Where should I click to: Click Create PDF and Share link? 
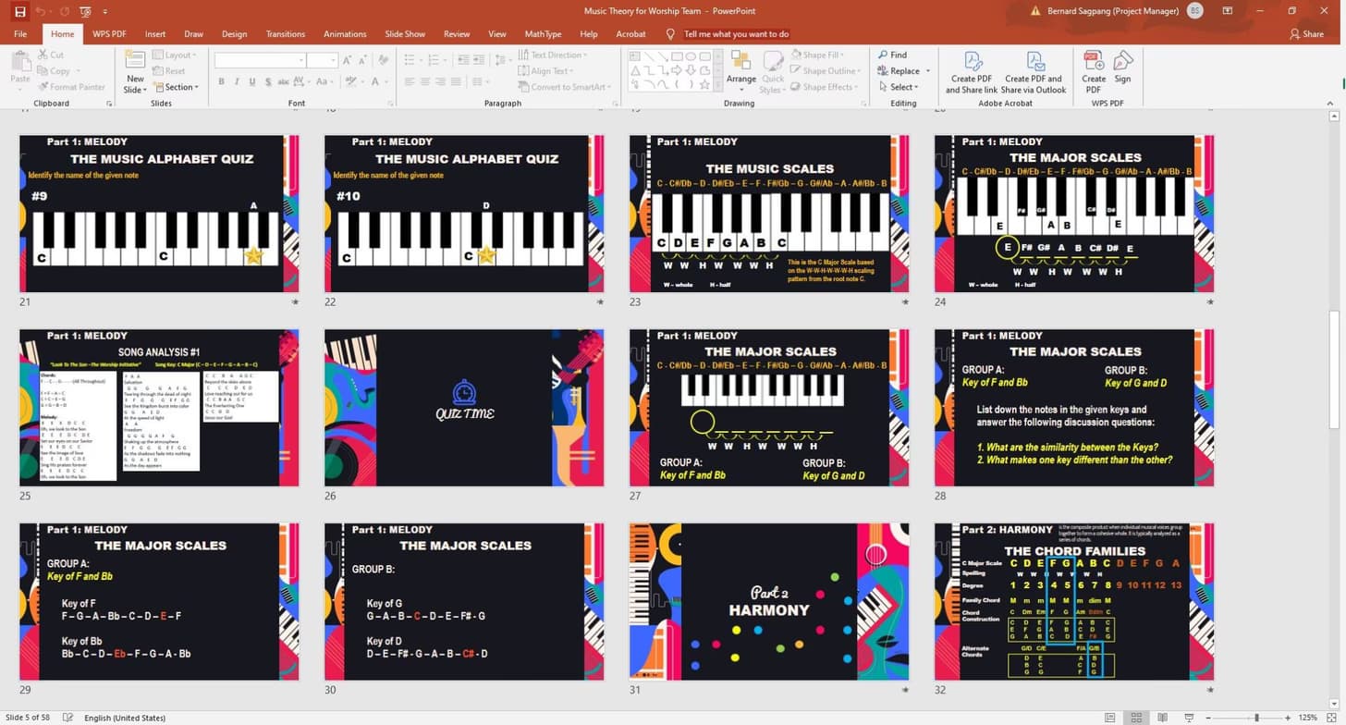972,71
